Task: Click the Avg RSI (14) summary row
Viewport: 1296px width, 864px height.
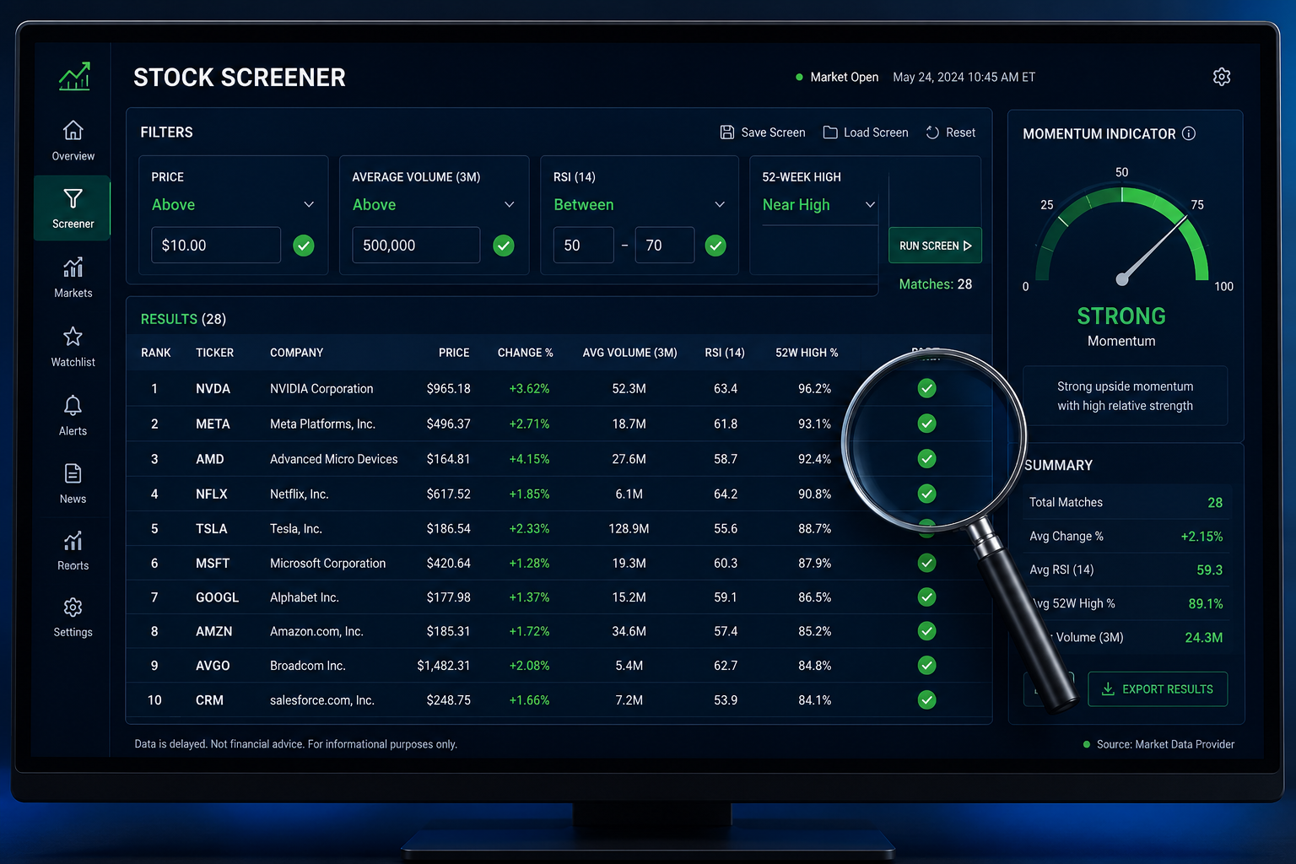Action: pyautogui.click(x=1126, y=570)
